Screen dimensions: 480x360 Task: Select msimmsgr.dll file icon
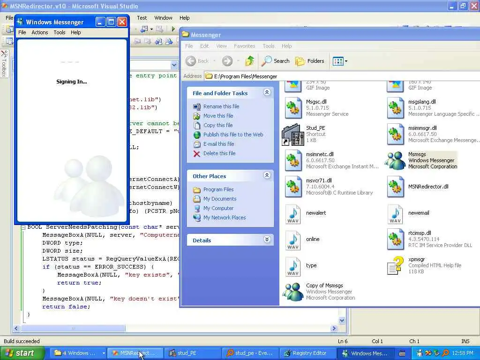tap(395, 134)
